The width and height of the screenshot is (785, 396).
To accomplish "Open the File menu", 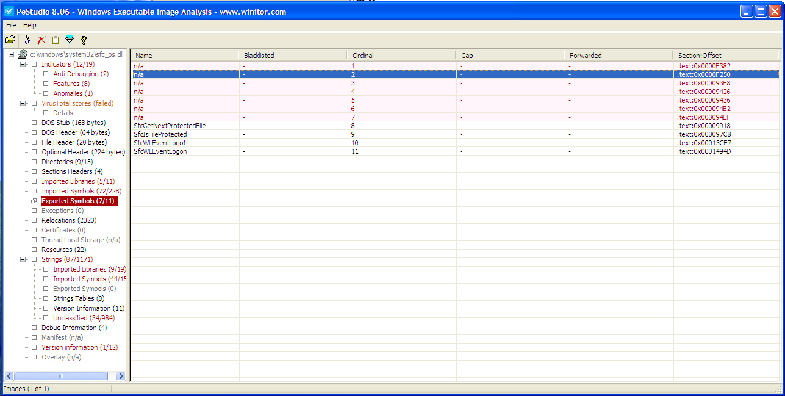I will point(11,25).
